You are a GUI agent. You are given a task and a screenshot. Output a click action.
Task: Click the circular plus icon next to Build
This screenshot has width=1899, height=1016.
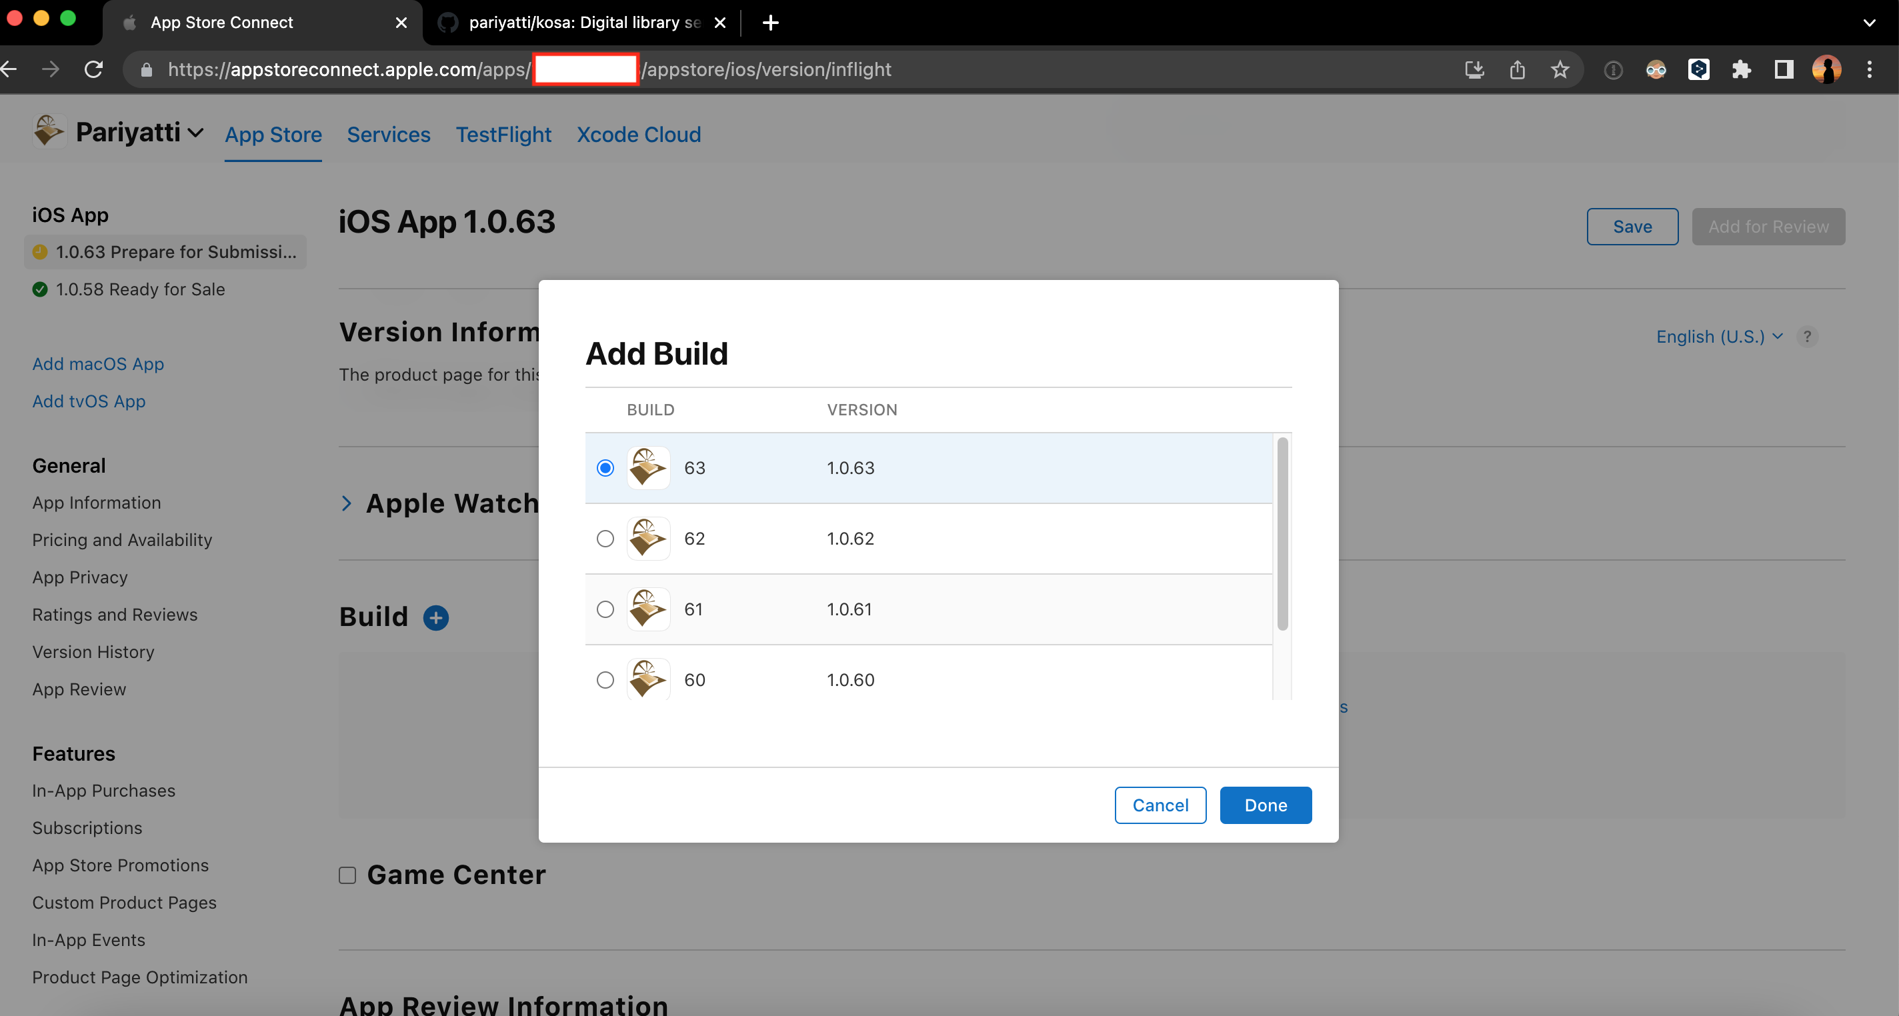(x=436, y=617)
